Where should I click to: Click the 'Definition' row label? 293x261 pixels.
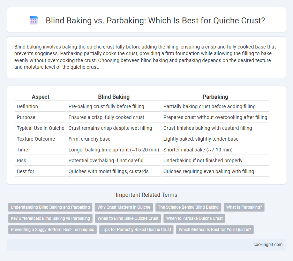pos(27,106)
